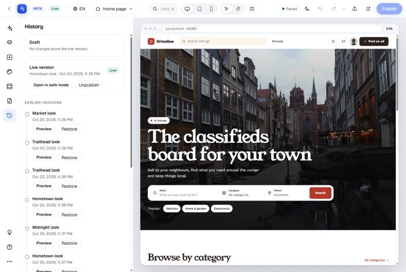Click Open in safe mode
Viewport: 406px width, 272px height.
[51, 85]
